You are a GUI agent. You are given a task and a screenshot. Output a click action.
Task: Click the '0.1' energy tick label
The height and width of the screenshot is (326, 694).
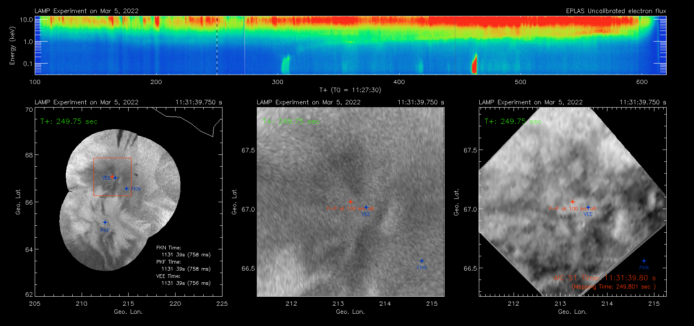28,64
